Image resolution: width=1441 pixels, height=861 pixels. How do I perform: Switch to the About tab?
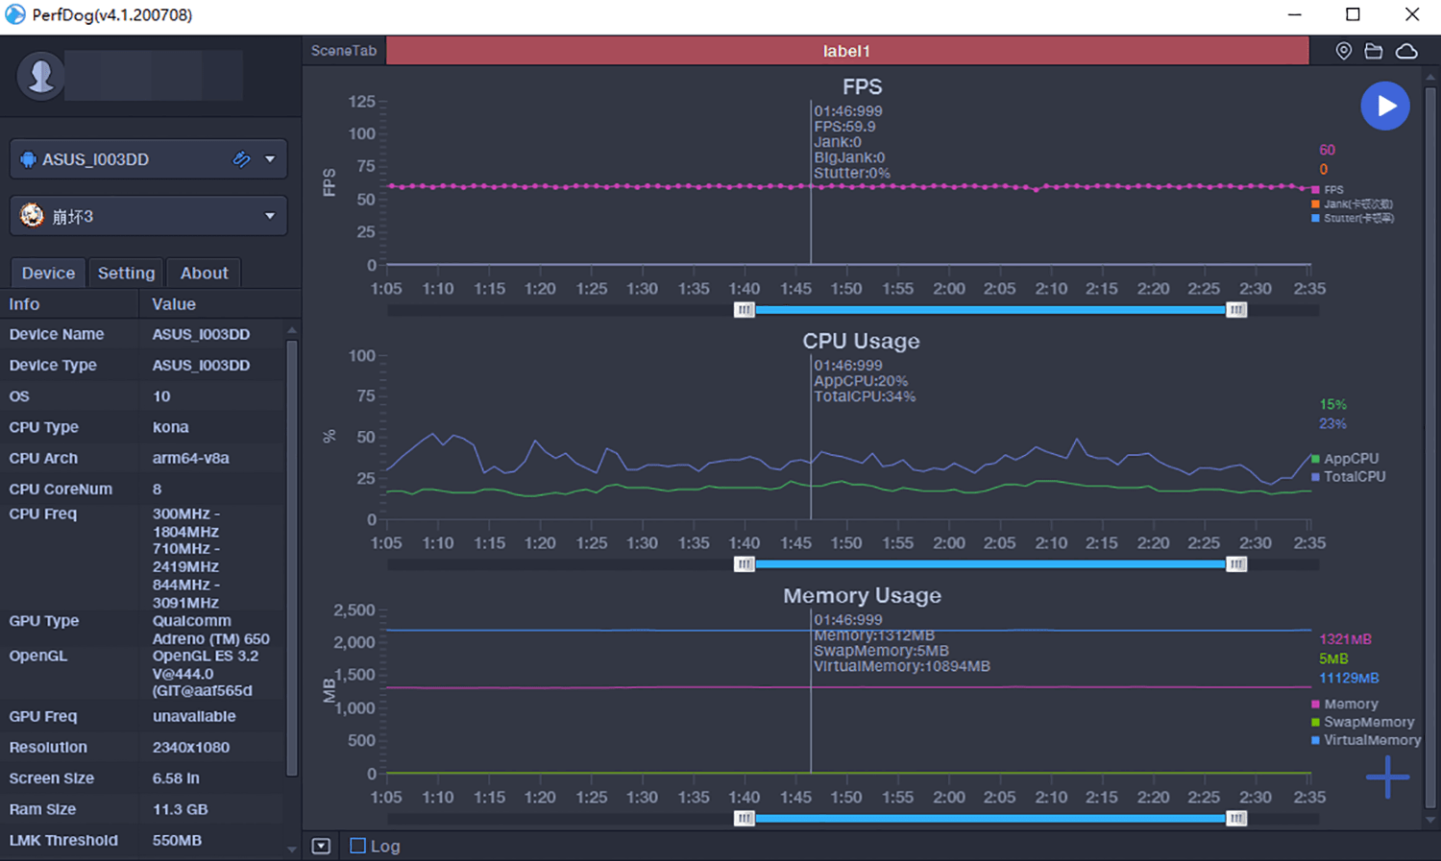pyautogui.click(x=205, y=273)
